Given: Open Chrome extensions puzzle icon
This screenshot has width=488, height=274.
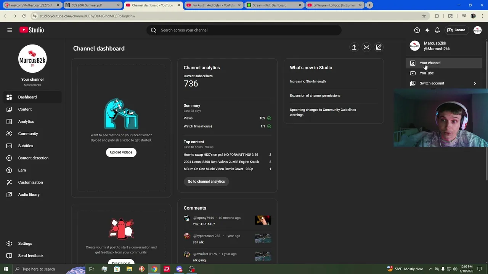Looking at the screenshot, I should click(437, 16).
